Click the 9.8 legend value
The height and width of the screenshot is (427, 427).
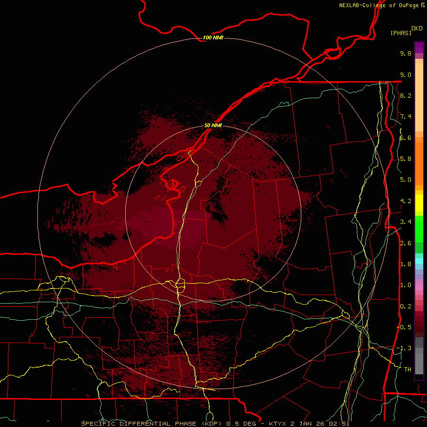406,53
